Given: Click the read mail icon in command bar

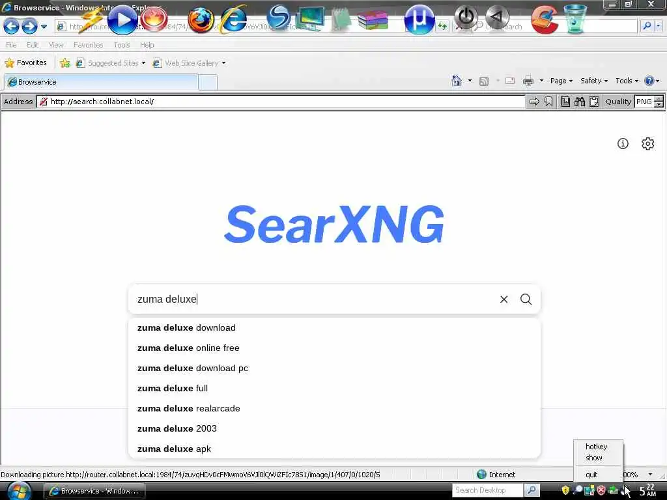Looking at the screenshot, I should pos(510,81).
